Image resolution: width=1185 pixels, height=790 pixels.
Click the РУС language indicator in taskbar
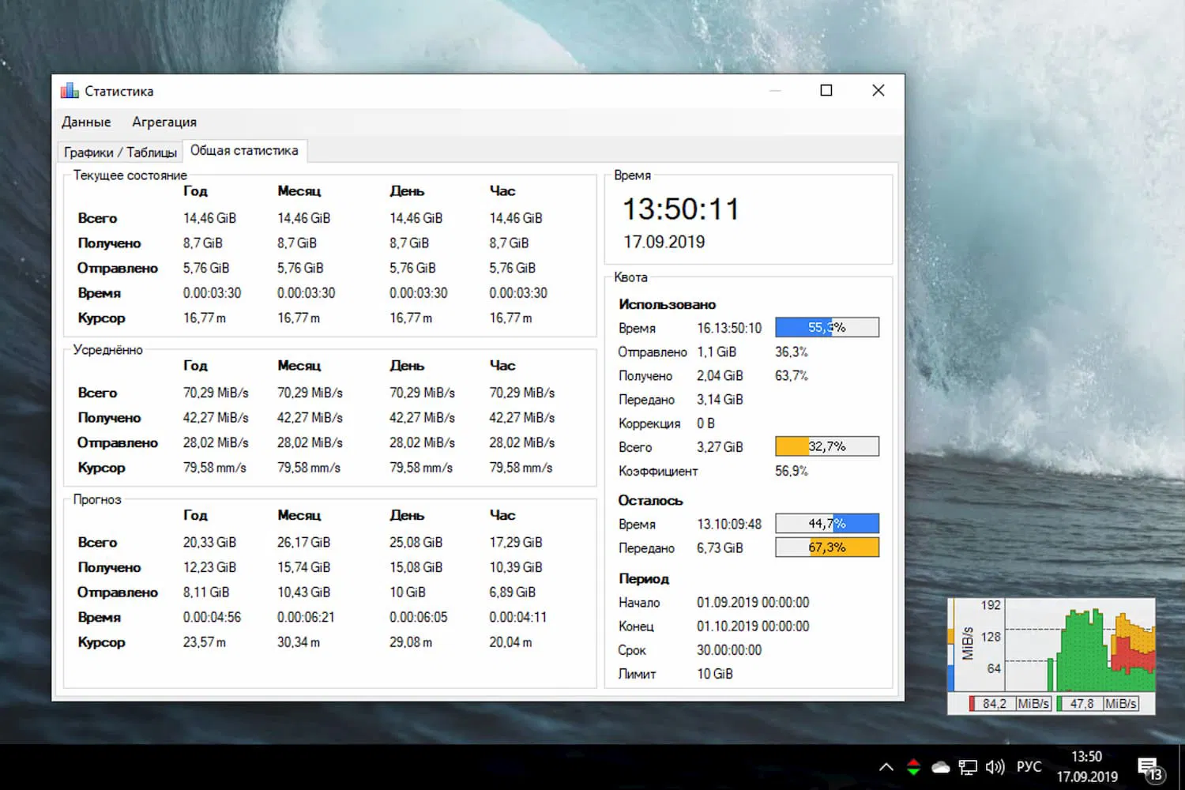(1029, 766)
